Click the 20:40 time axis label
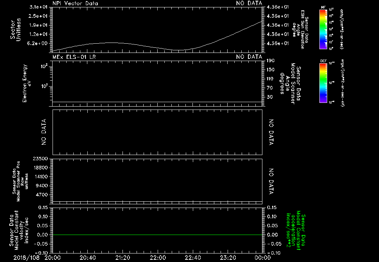The height and width of the screenshot is (262, 379). point(88,258)
